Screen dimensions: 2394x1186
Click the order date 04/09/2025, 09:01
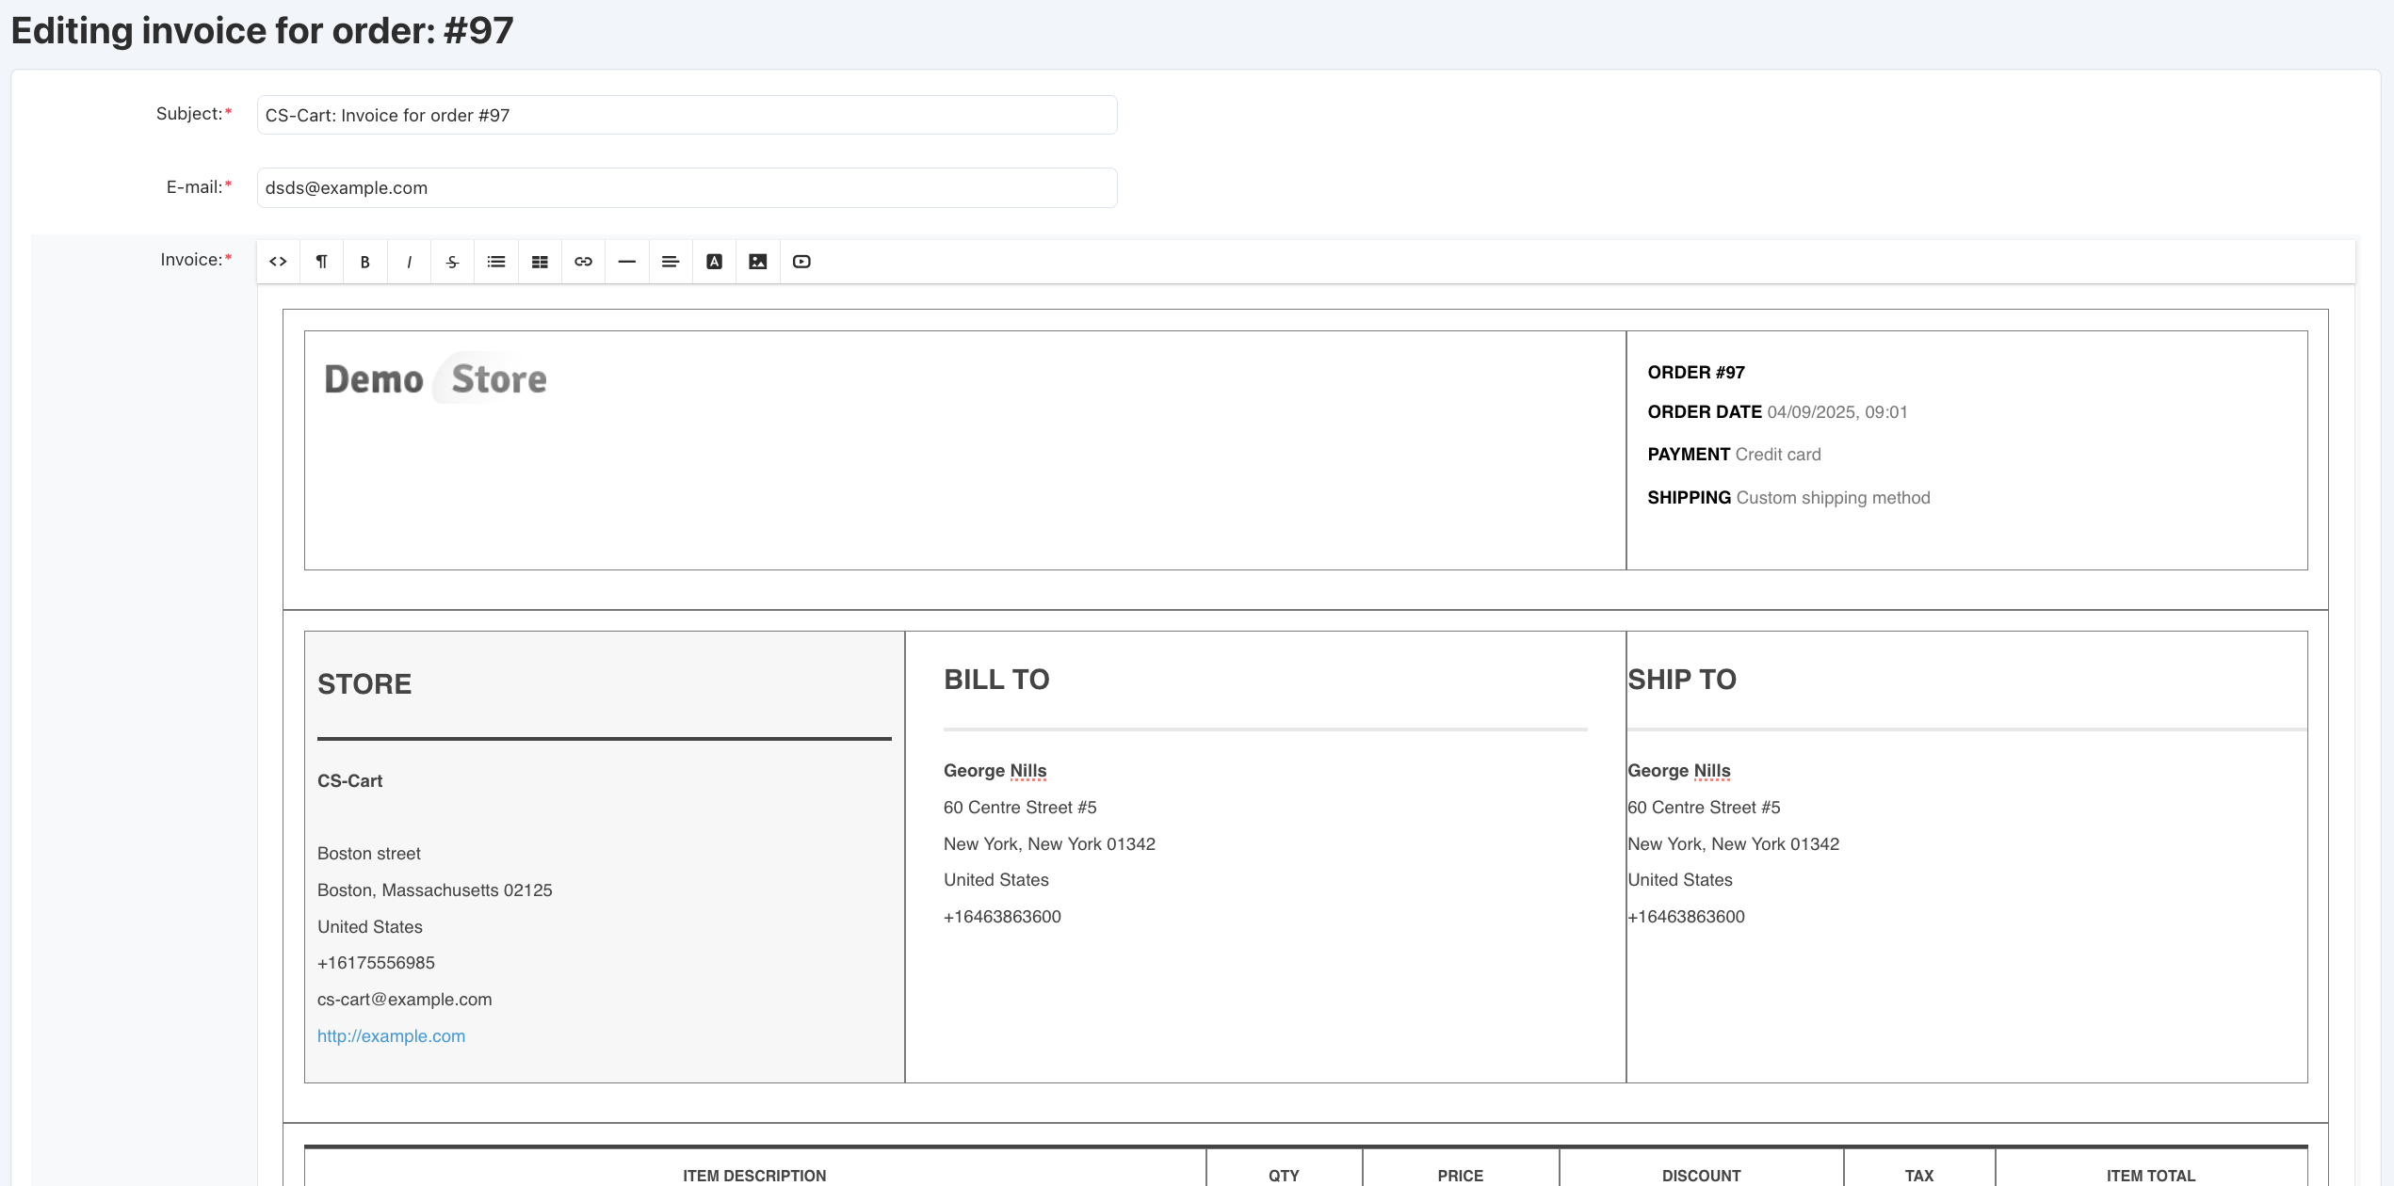[1836, 412]
